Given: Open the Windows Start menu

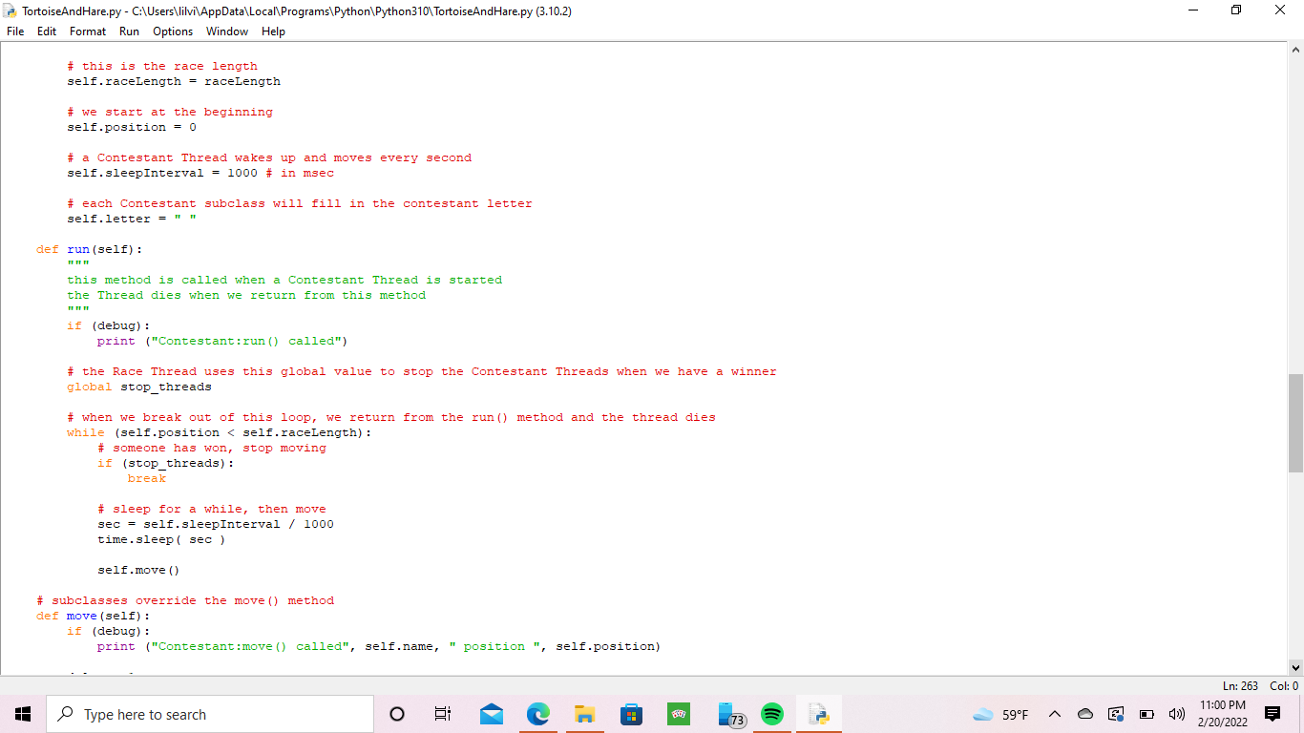Looking at the screenshot, I should point(23,714).
